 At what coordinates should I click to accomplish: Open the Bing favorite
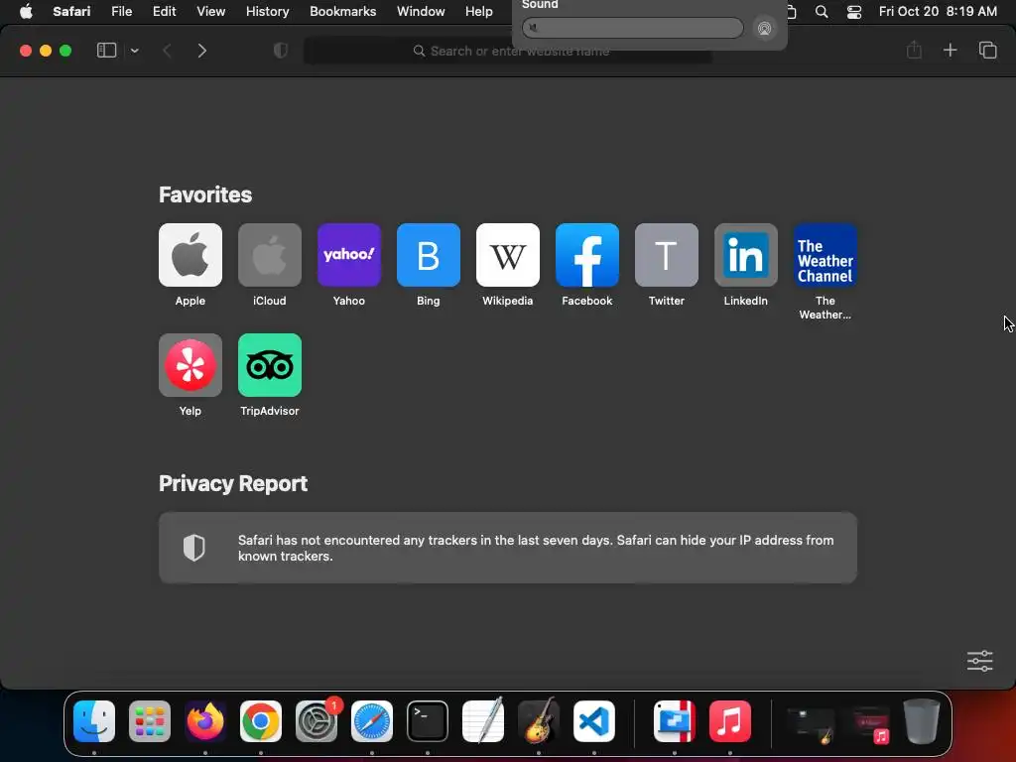[429, 255]
